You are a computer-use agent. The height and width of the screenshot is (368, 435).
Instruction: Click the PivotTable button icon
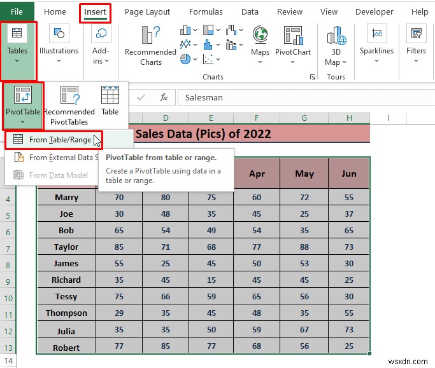click(23, 95)
